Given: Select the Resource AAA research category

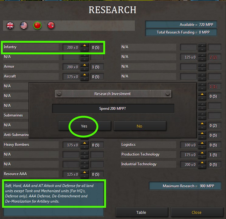Looking at the screenshot, I should tap(31, 174).
